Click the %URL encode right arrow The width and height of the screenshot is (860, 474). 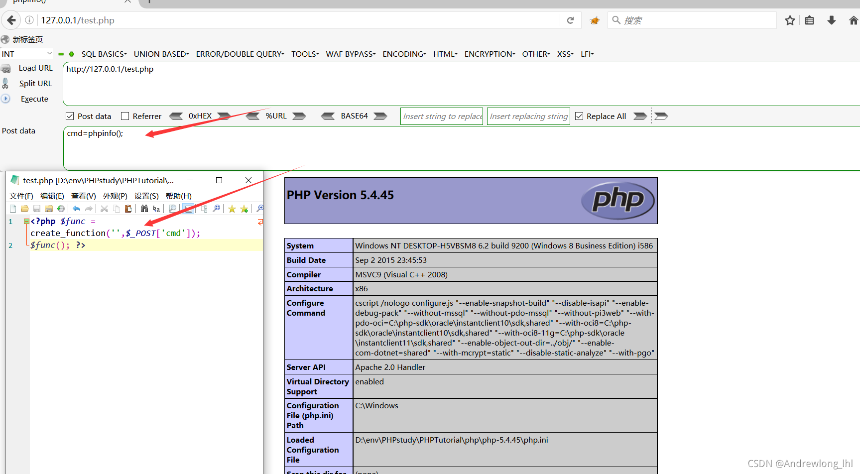pyautogui.click(x=299, y=116)
